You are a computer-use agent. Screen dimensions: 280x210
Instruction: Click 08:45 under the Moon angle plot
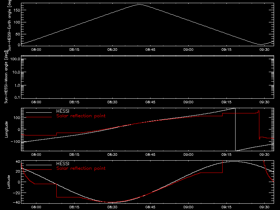pyautogui.click(x=150, y=102)
